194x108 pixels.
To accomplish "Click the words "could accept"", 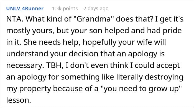I will (x=157, y=65).
